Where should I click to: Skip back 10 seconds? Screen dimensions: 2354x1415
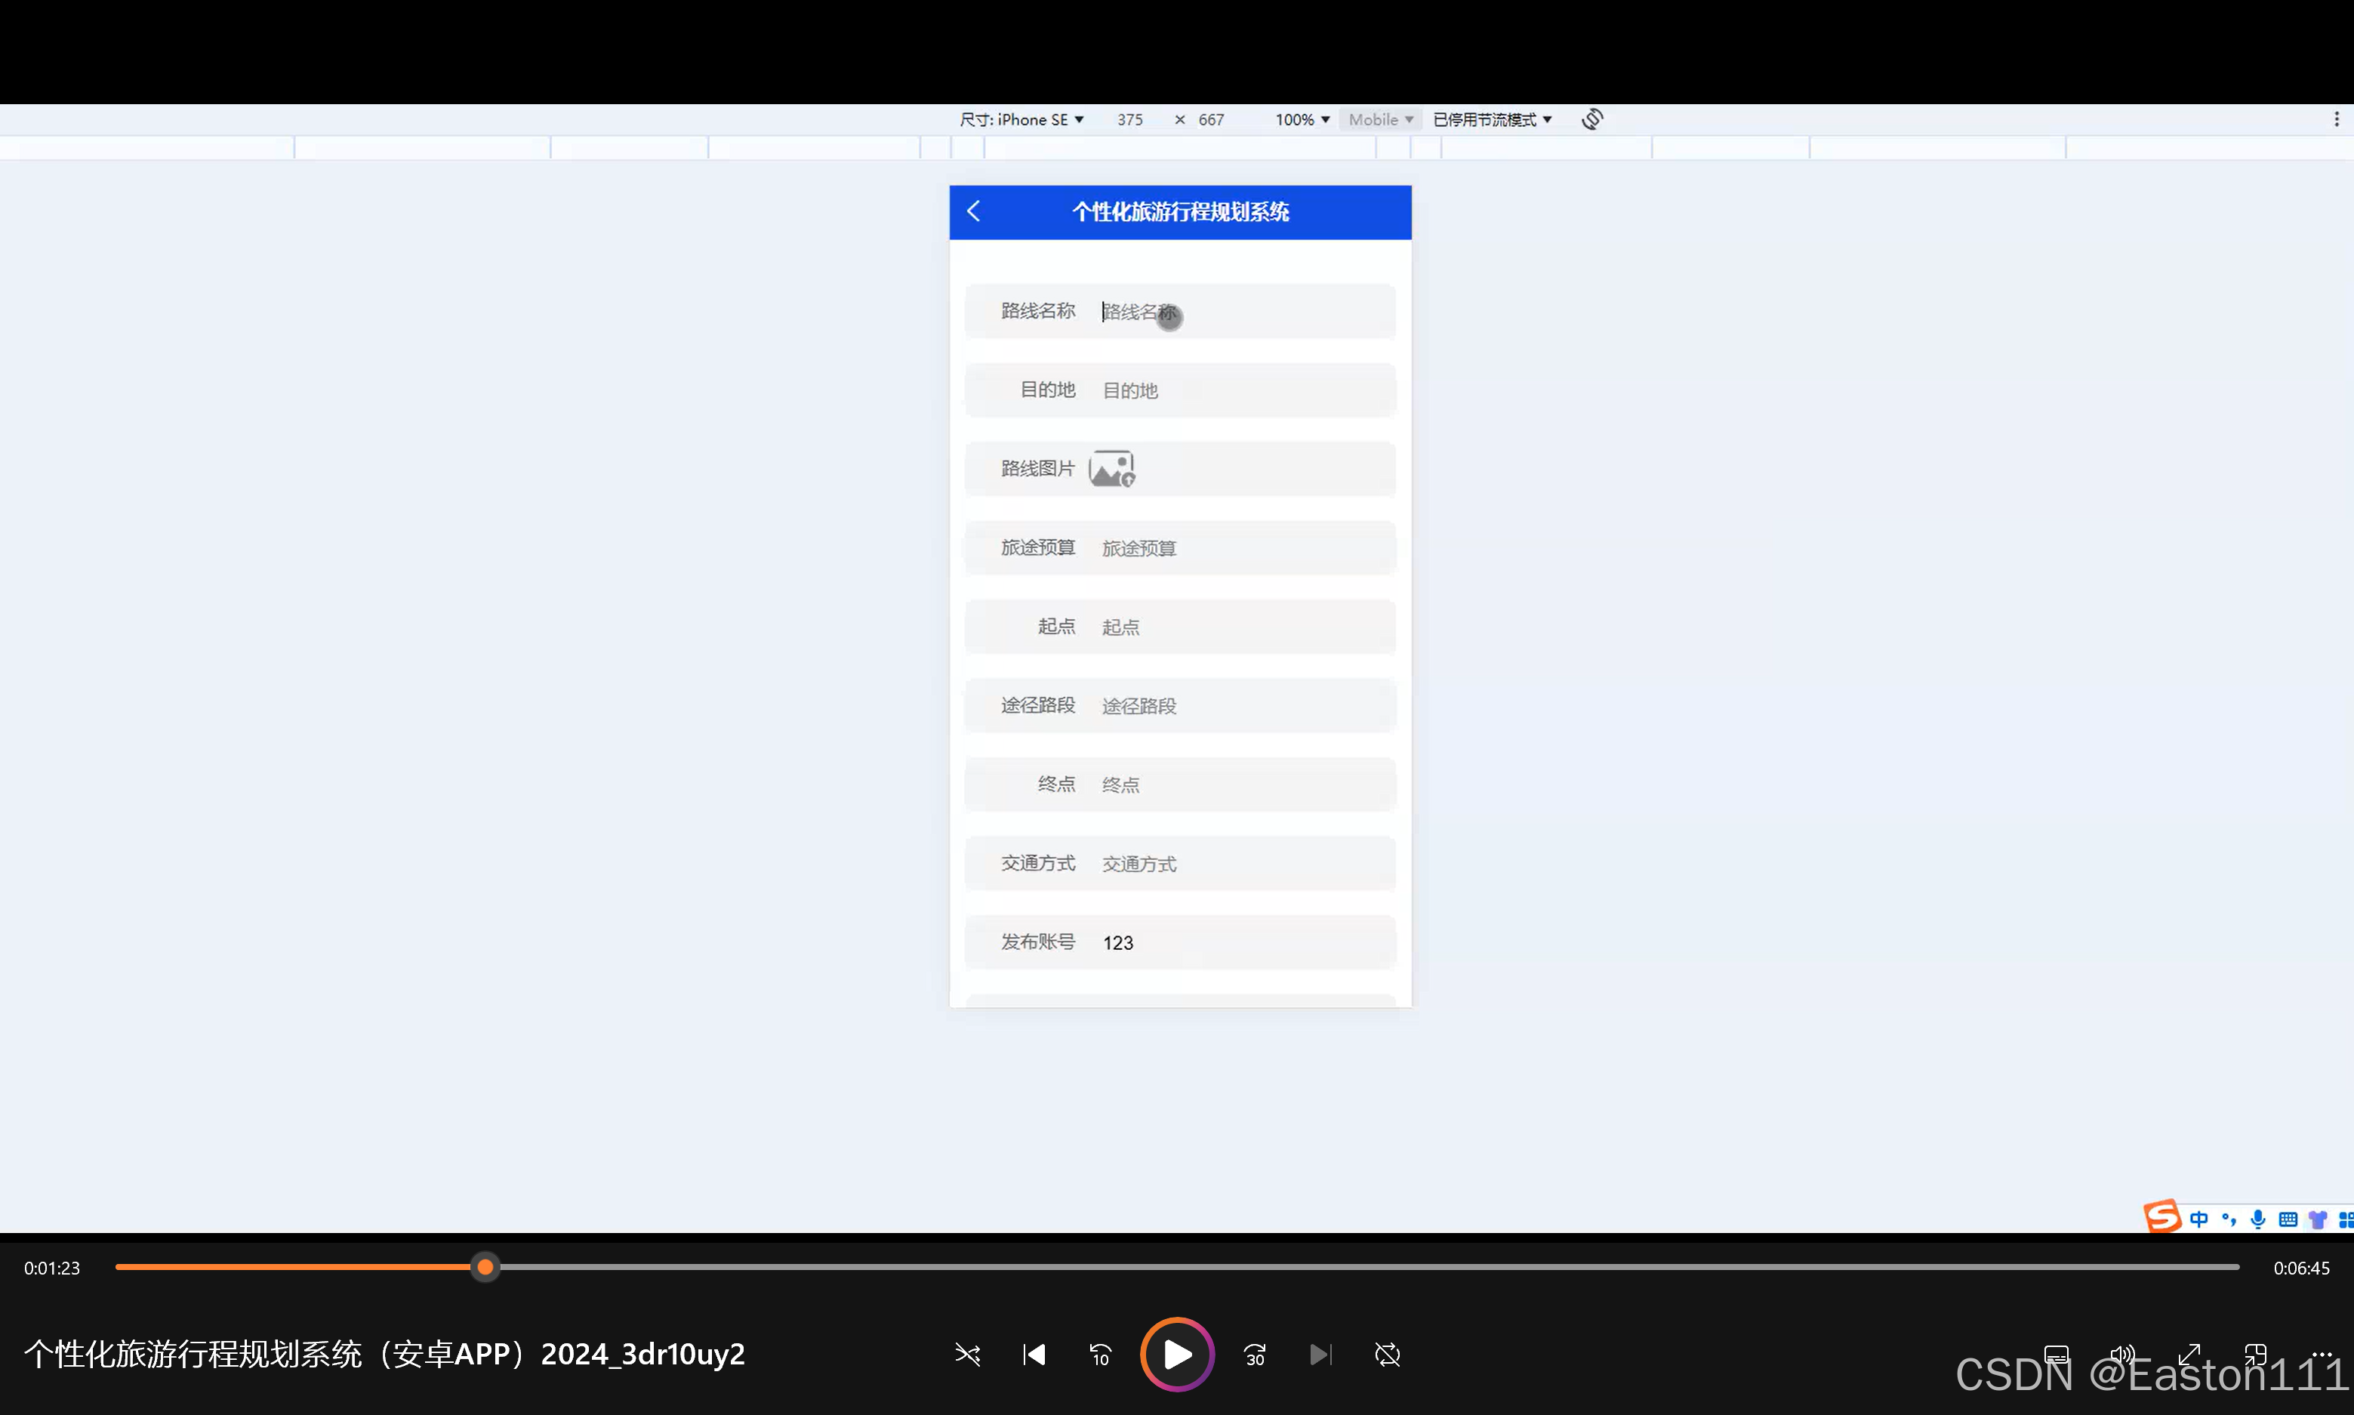coord(1100,1354)
